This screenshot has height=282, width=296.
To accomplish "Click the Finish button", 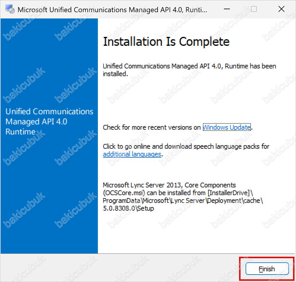I will 267,269.
